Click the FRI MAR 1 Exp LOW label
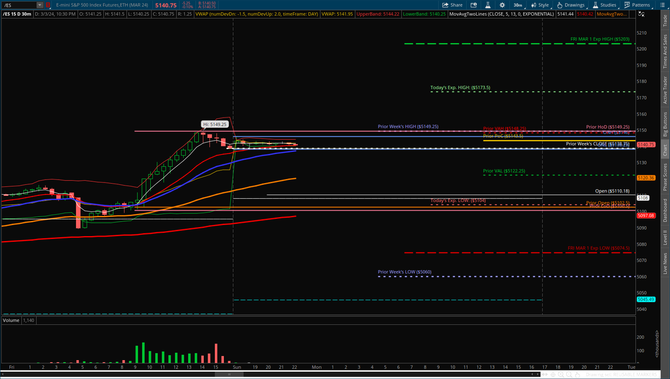The height and width of the screenshot is (379, 670). (599, 248)
